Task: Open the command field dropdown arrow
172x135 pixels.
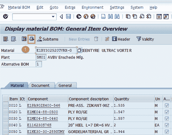Action: (53, 17)
